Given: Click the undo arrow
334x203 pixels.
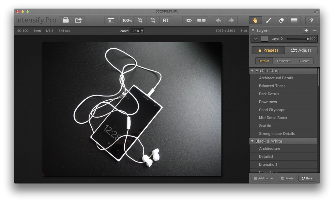Looking at the screenshot, I should point(218,20).
